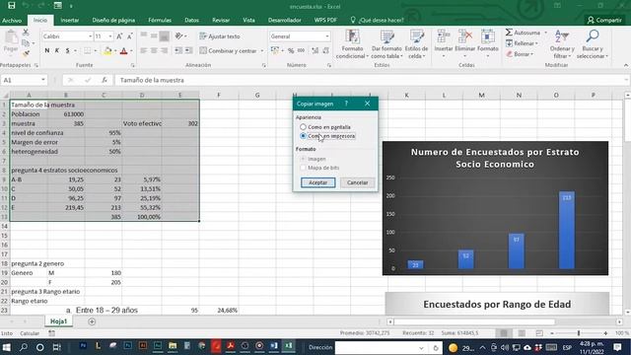Open Ordenar y filtrar
The image size is (631, 355).
point(562,44)
